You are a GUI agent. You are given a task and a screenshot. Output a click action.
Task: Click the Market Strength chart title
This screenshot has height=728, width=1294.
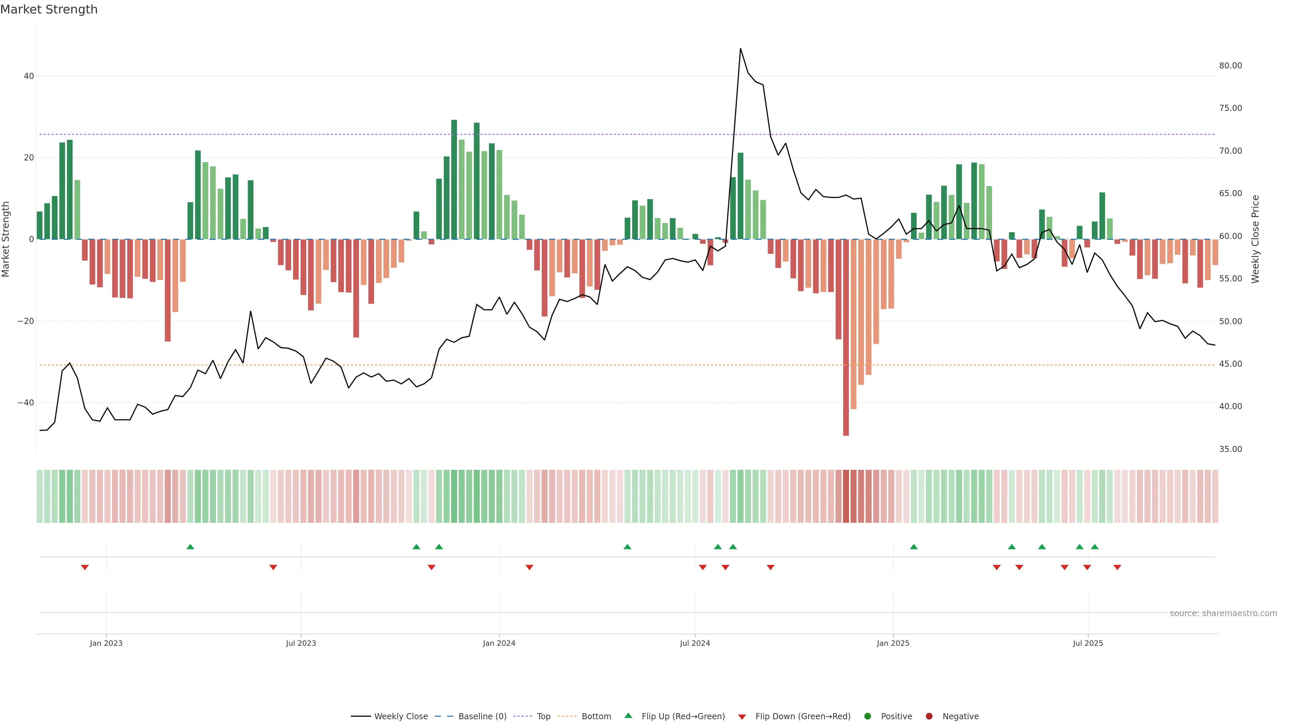pyautogui.click(x=49, y=9)
